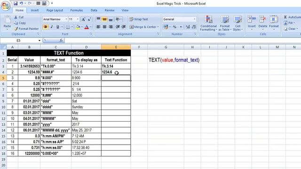The width and height of the screenshot is (301, 169).
Task: Open the Clipboard pane launcher
Action: point(38,34)
